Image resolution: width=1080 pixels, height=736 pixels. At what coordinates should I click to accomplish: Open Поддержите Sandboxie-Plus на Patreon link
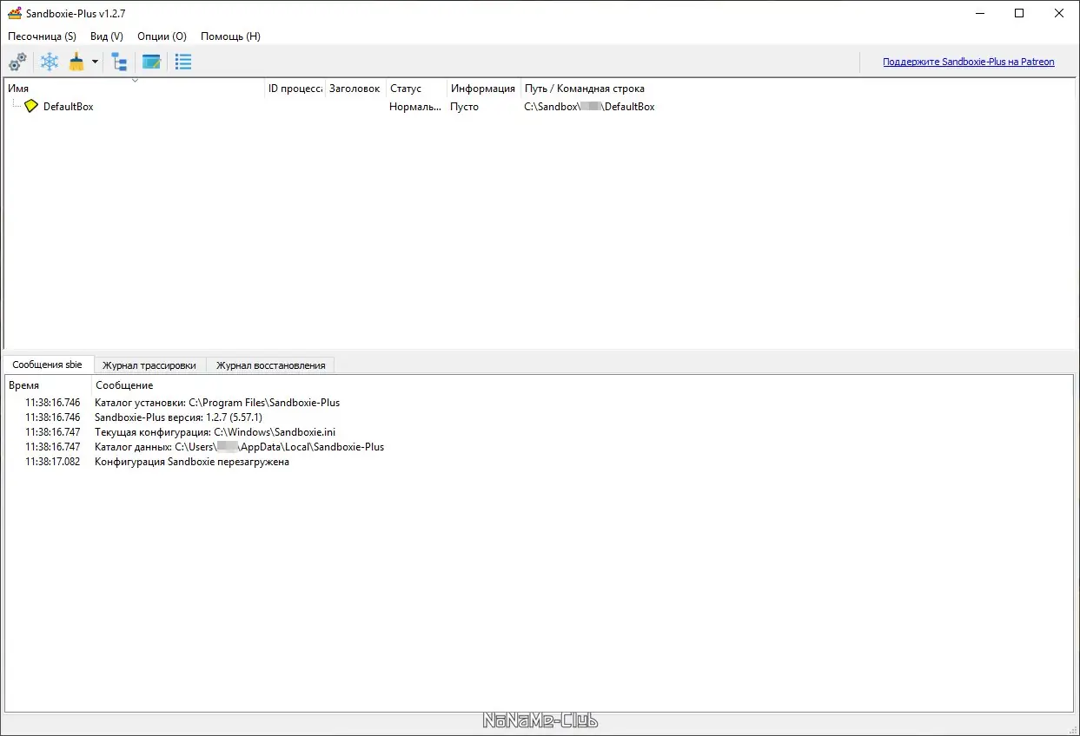(x=969, y=62)
